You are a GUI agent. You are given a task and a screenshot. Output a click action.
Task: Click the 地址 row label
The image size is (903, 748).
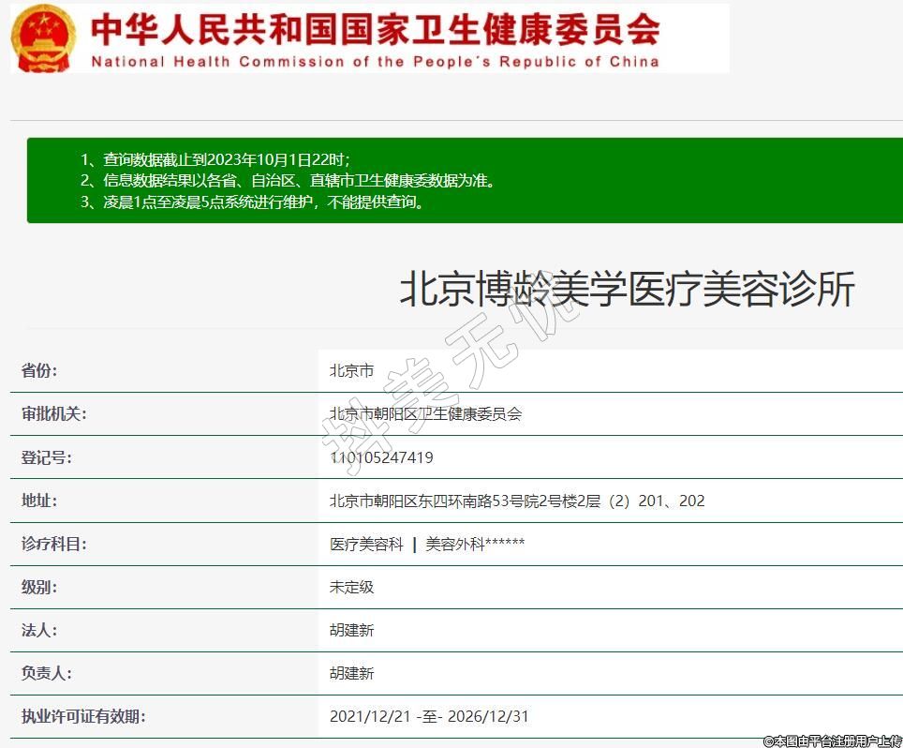(x=39, y=501)
